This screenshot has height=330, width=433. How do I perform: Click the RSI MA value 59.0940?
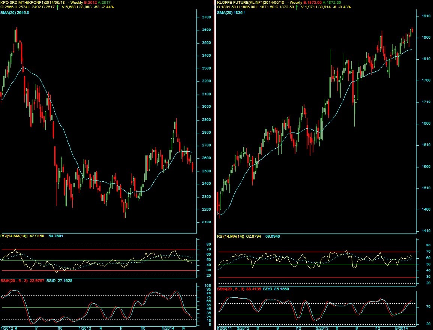tap(273, 237)
